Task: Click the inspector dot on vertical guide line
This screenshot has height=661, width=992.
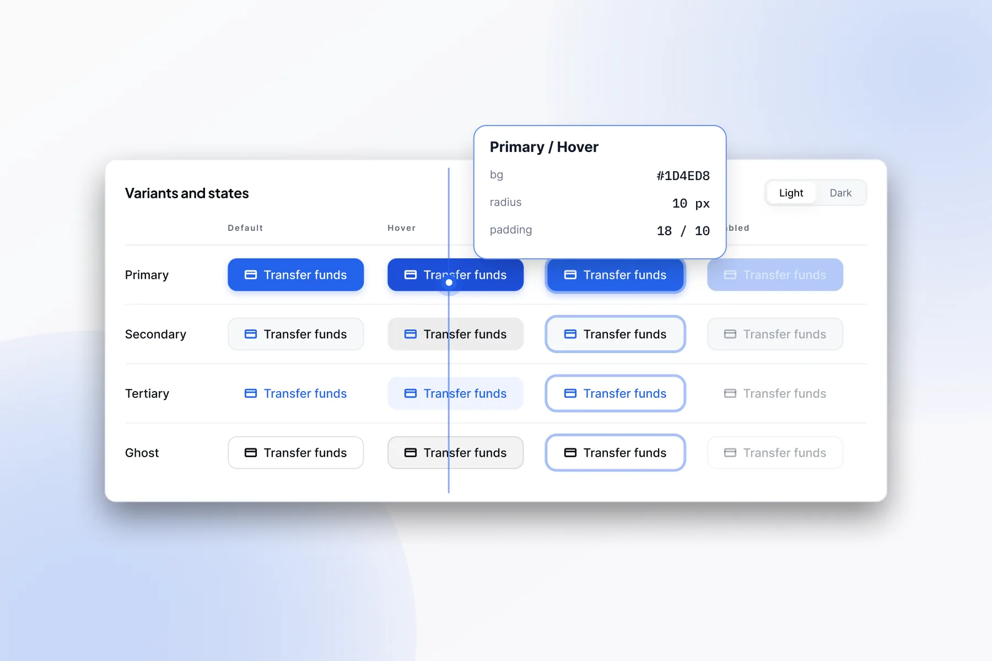Action: 449,283
